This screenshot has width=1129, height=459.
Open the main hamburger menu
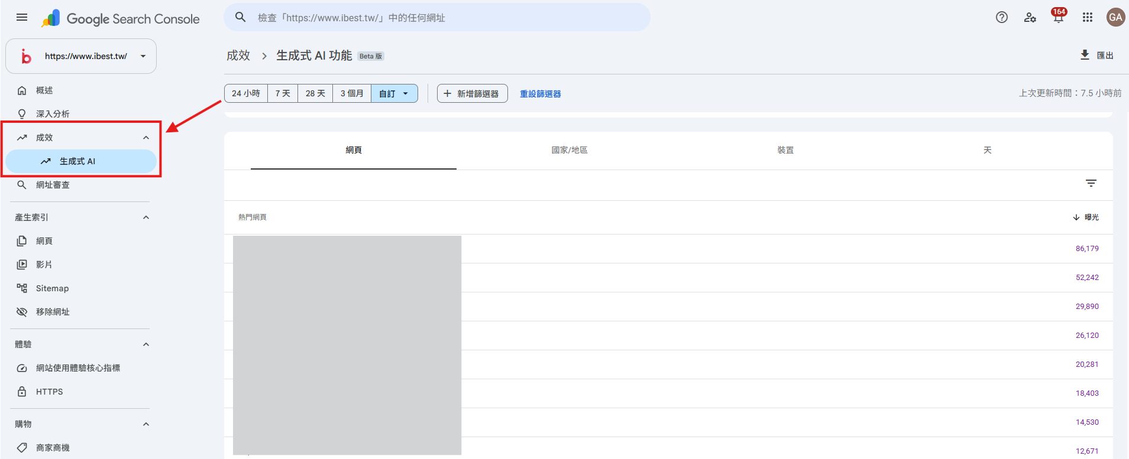(x=22, y=17)
